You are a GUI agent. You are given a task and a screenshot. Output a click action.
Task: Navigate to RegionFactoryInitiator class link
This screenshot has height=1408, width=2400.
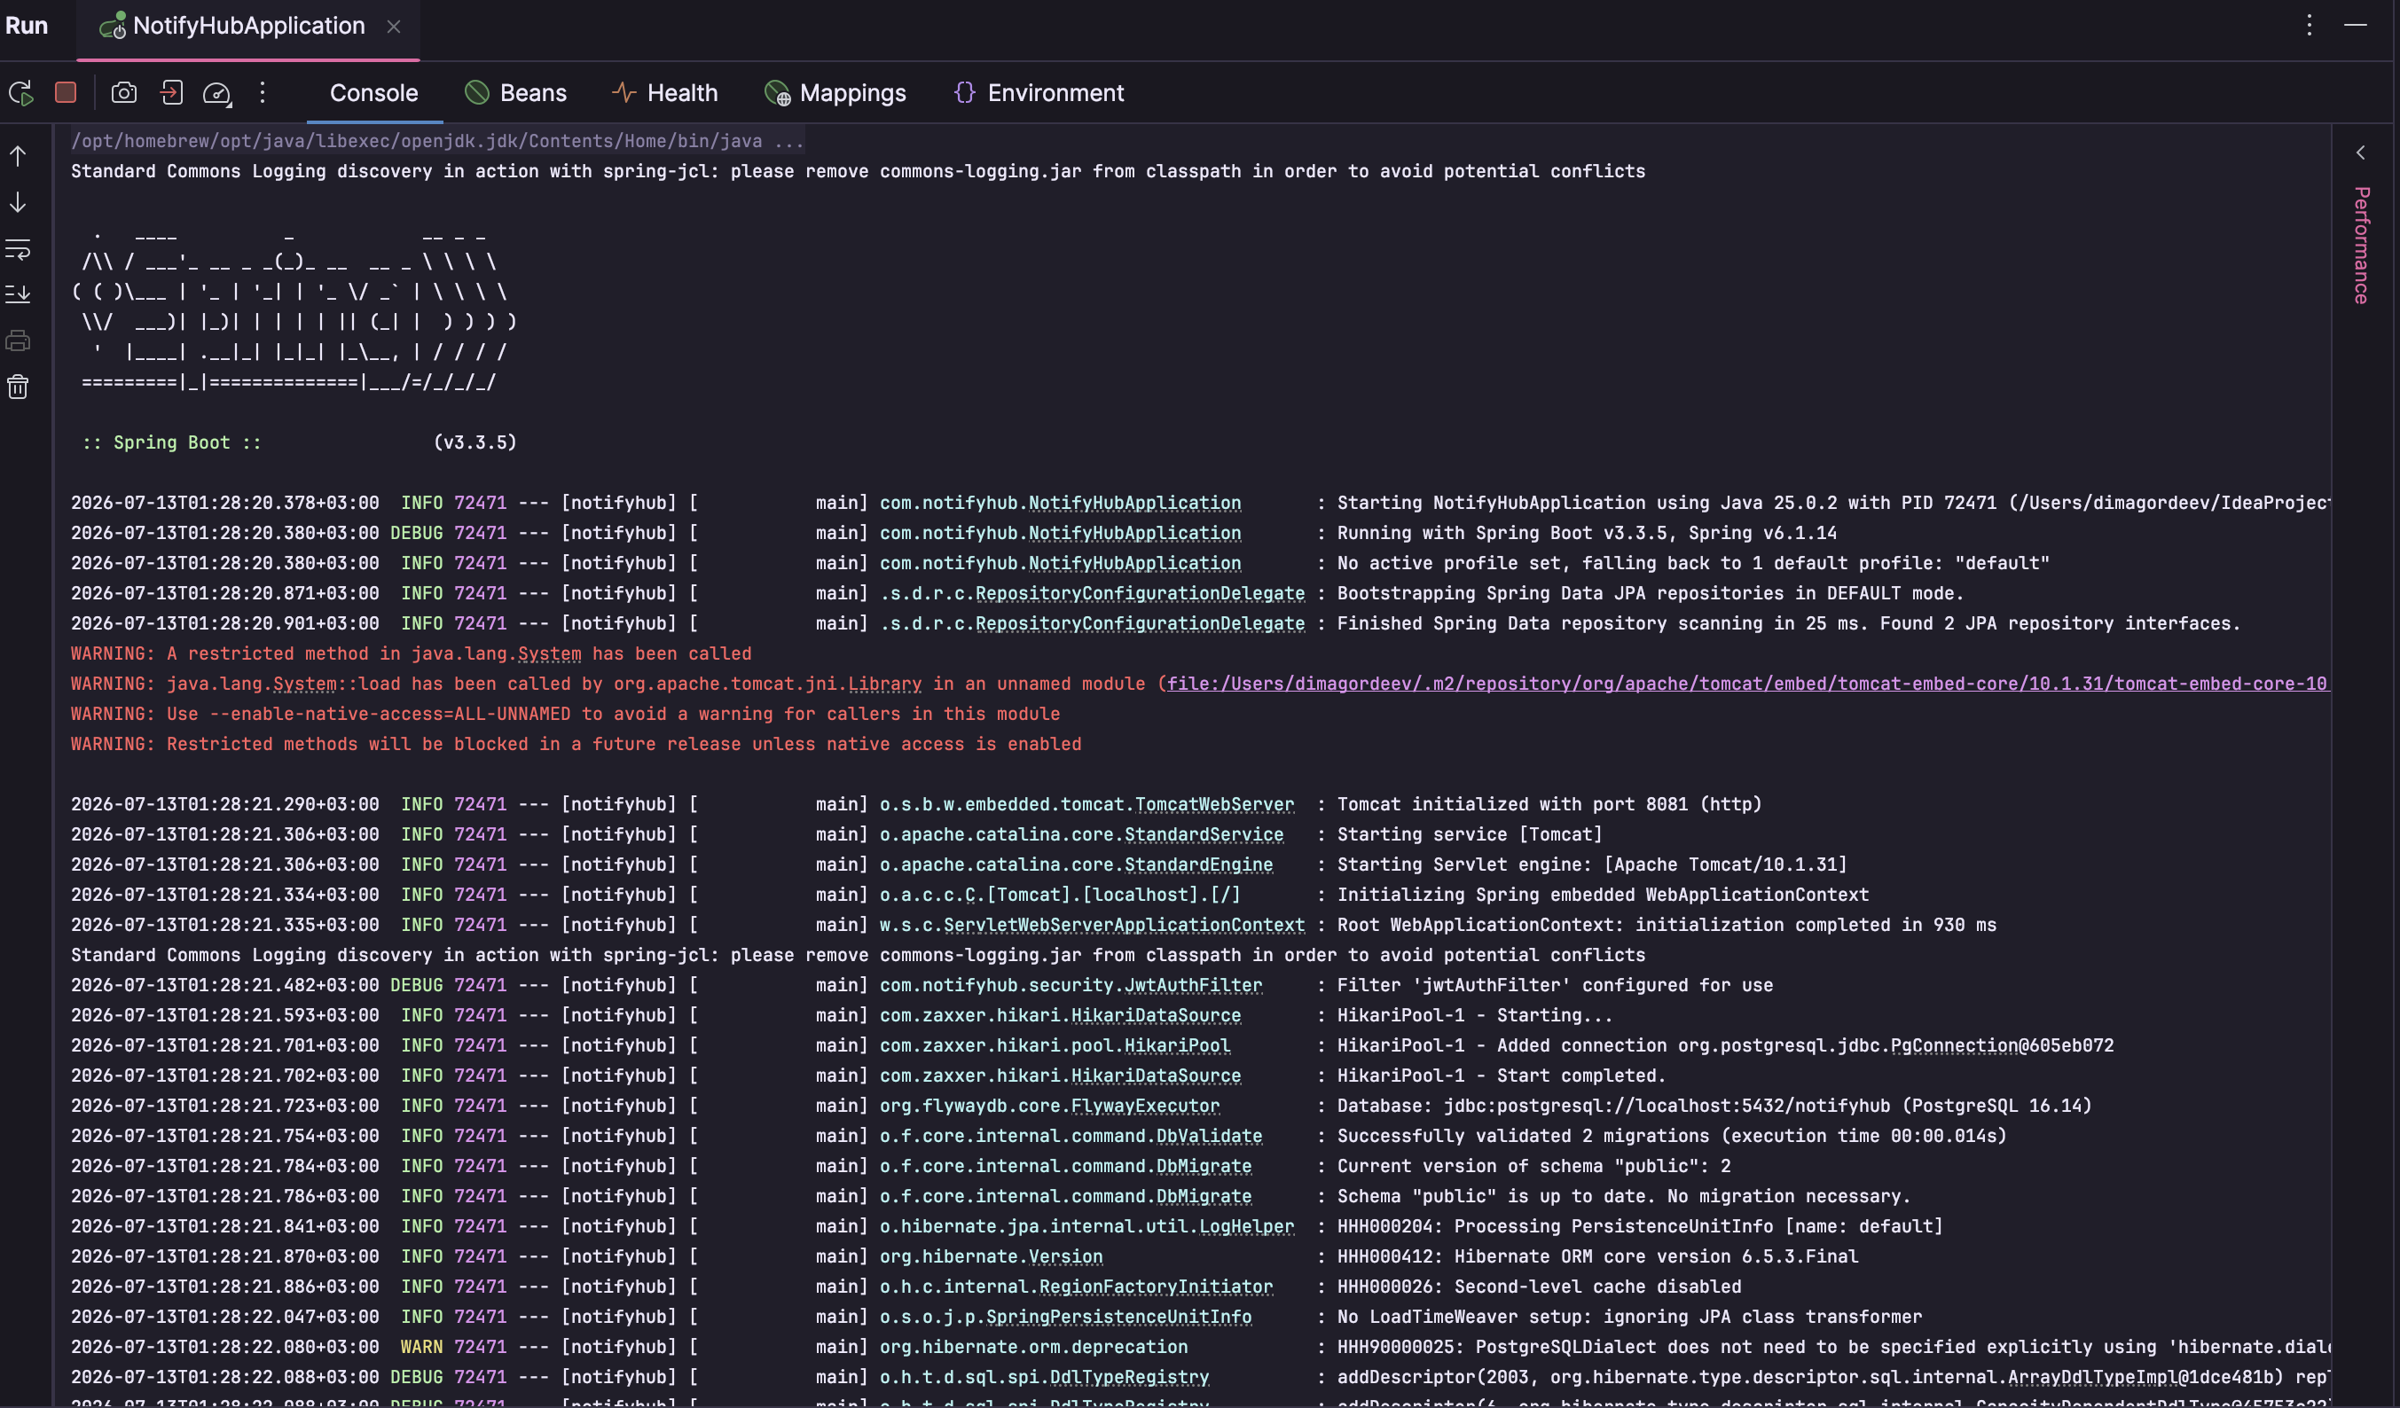(x=1156, y=1287)
